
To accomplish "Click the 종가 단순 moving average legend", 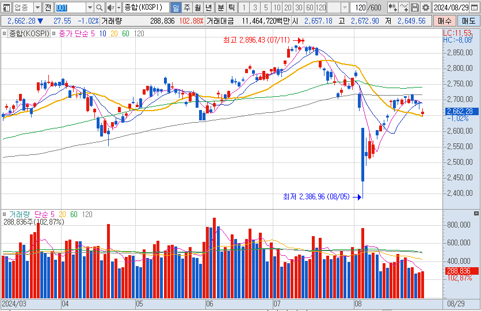I will tap(73, 34).
